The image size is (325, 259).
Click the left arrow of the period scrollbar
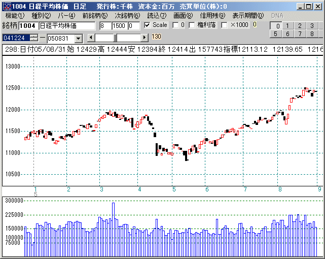(91, 38)
